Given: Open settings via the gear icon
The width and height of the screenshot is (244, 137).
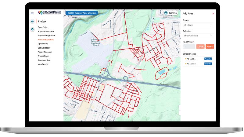Looking at the screenshot, I should (32, 29).
